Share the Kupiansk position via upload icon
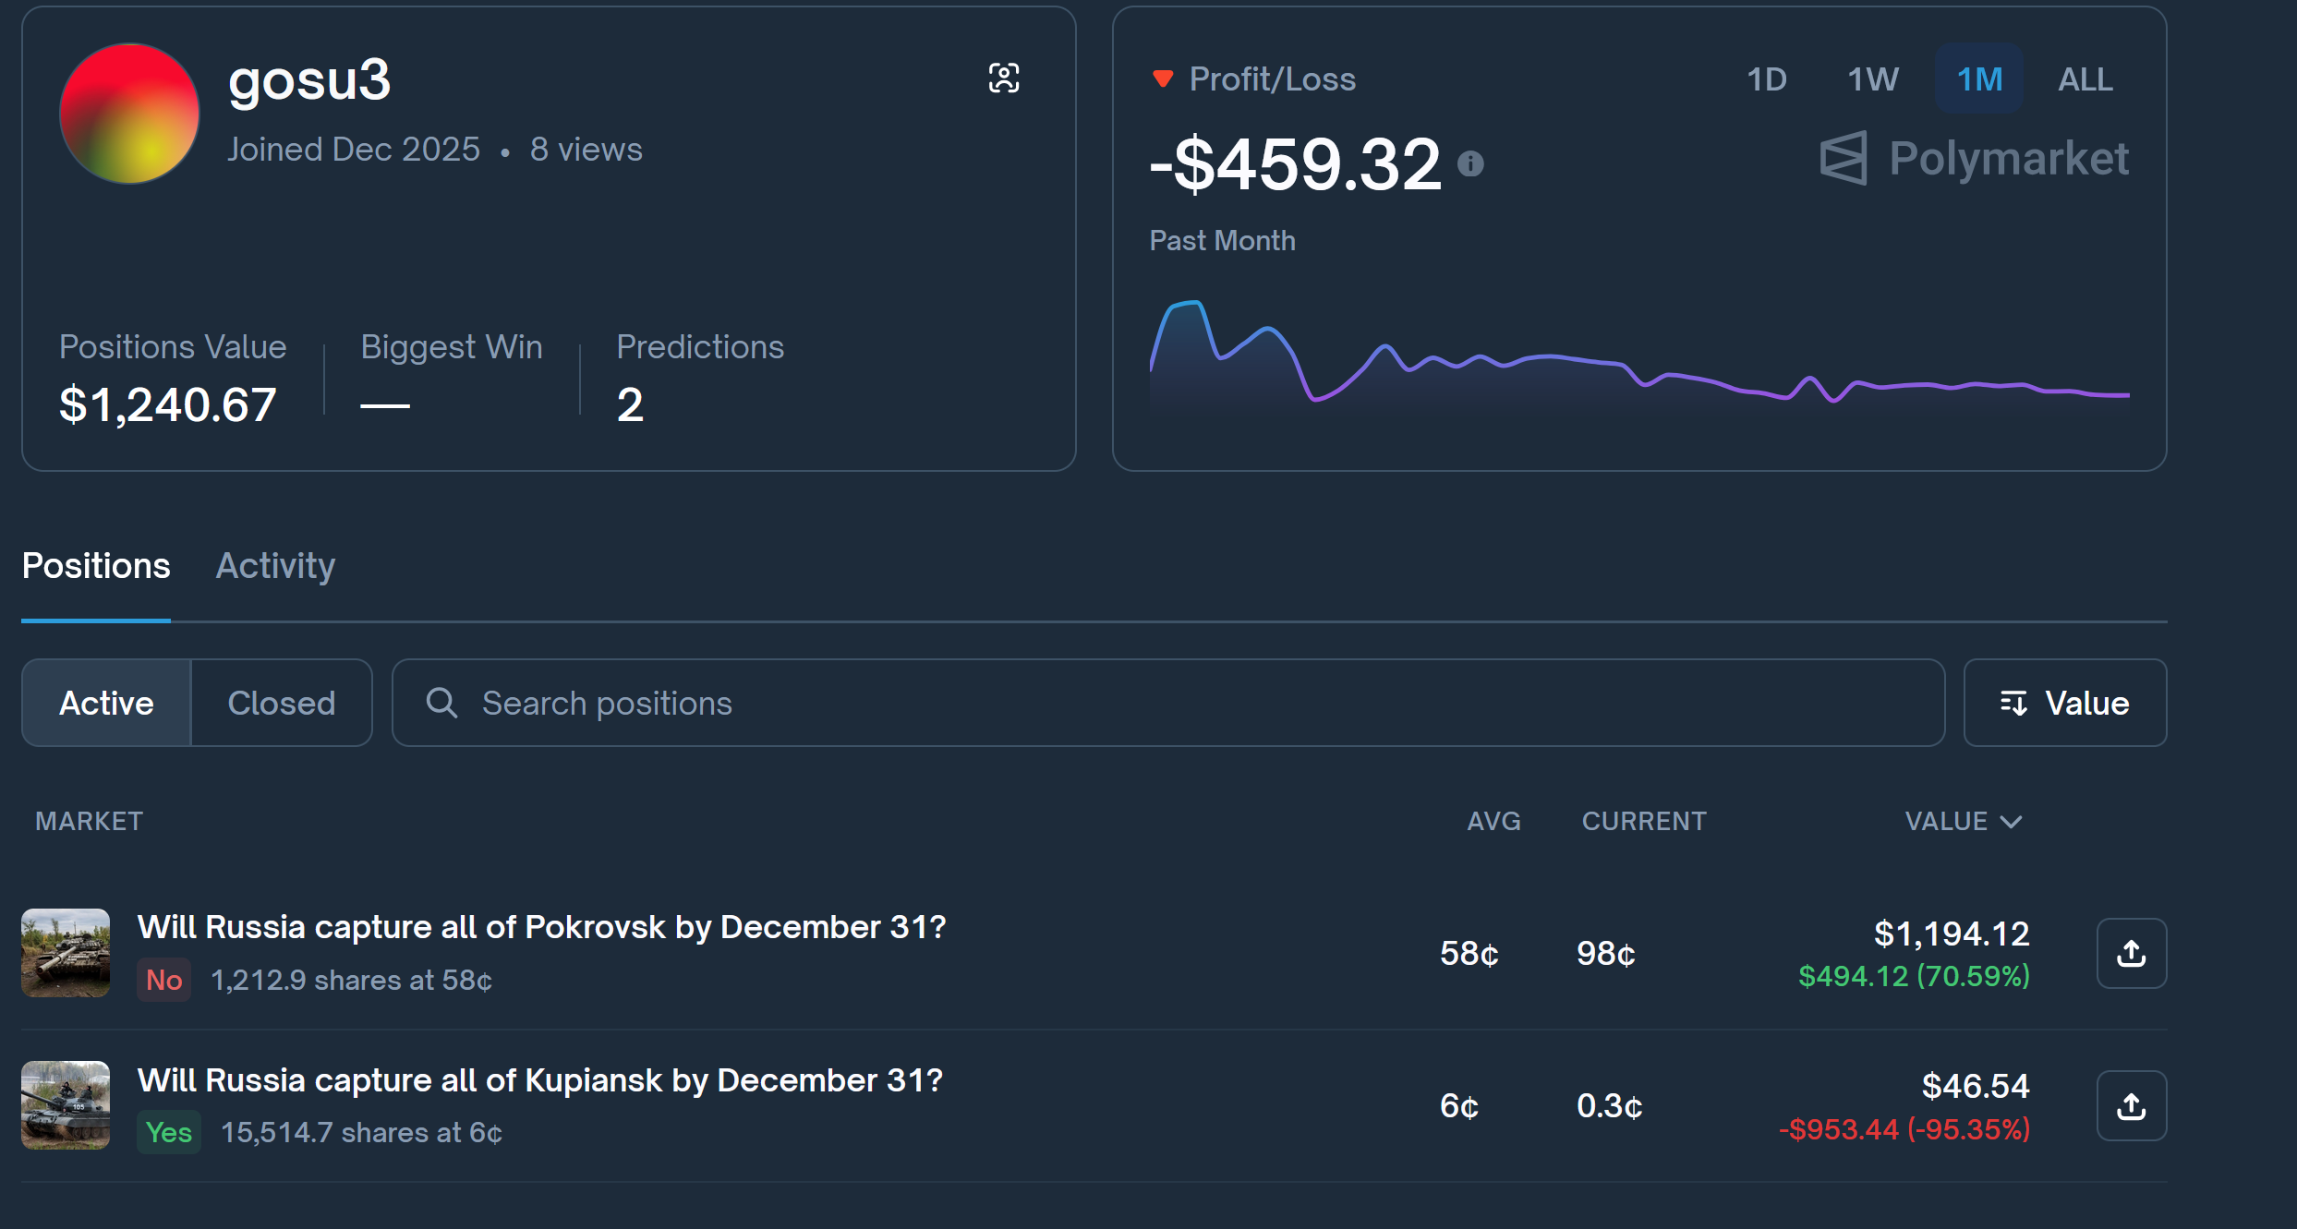2297x1229 pixels. click(x=2131, y=1105)
